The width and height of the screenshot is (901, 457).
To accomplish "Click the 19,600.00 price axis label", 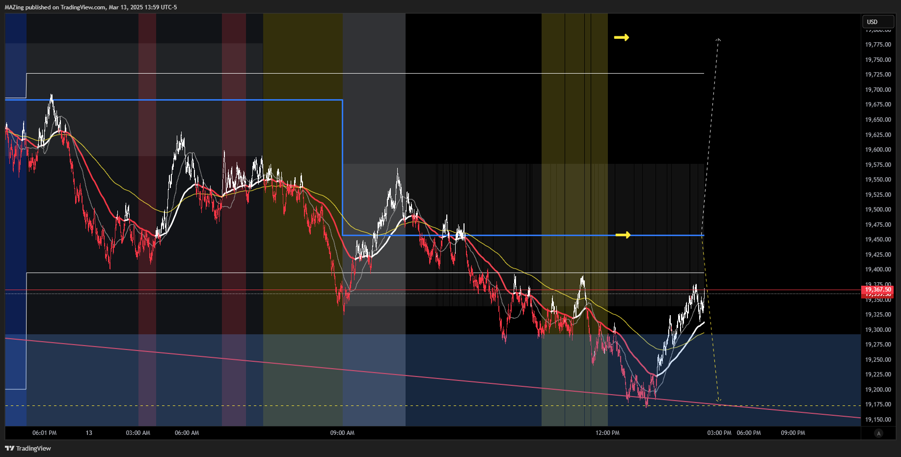I will pyautogui.click(x=878, y=150).
